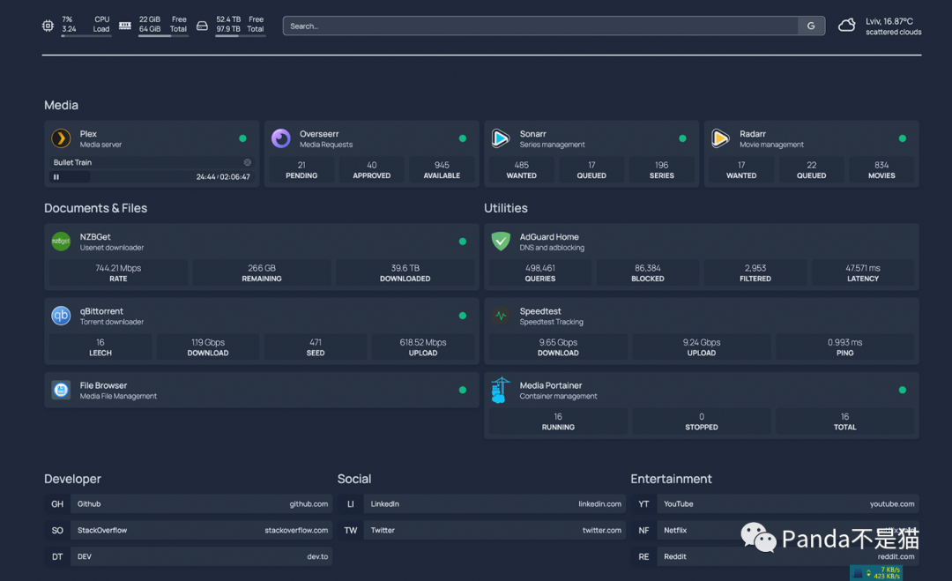The height and width of the screenshot is (581, 952).
Task: Open the Overseerr purple icon
Action: (280, 138)
